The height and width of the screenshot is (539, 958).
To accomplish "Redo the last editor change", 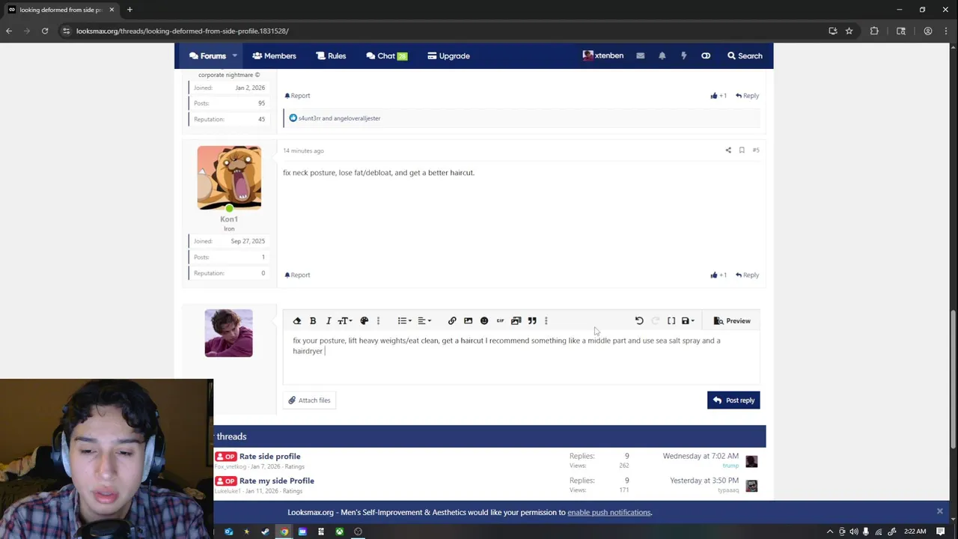I will tap(656, 320).
